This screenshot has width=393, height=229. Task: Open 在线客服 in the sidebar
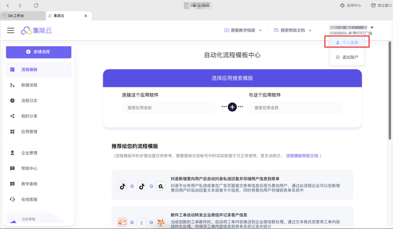[x=39, y=200]
